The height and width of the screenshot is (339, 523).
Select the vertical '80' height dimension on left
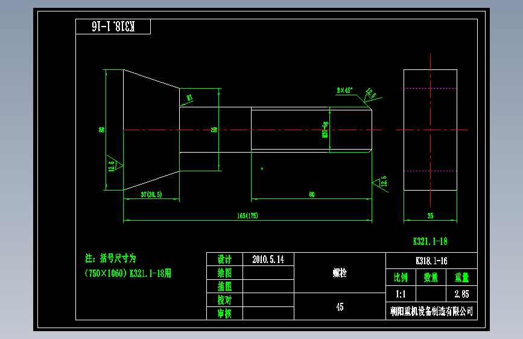tap(102, 130)
